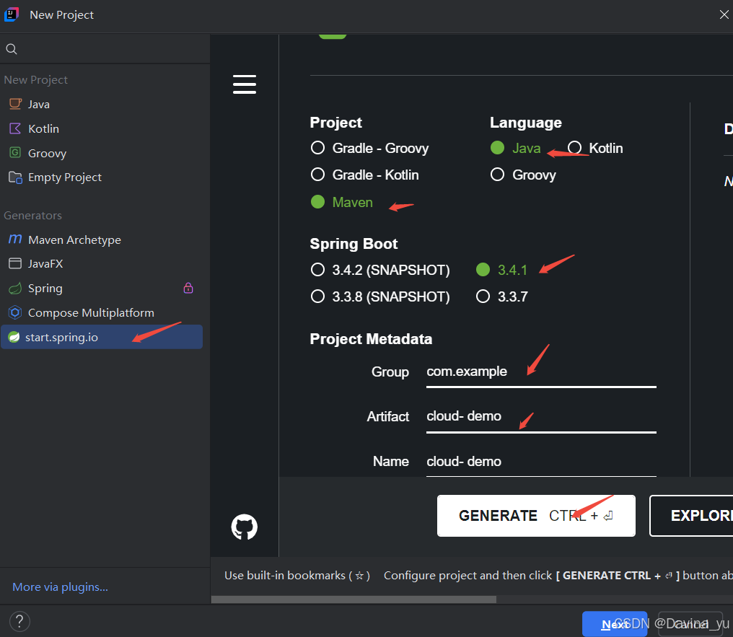
Task: Click the GENERATE button
Action: point(536,516)
